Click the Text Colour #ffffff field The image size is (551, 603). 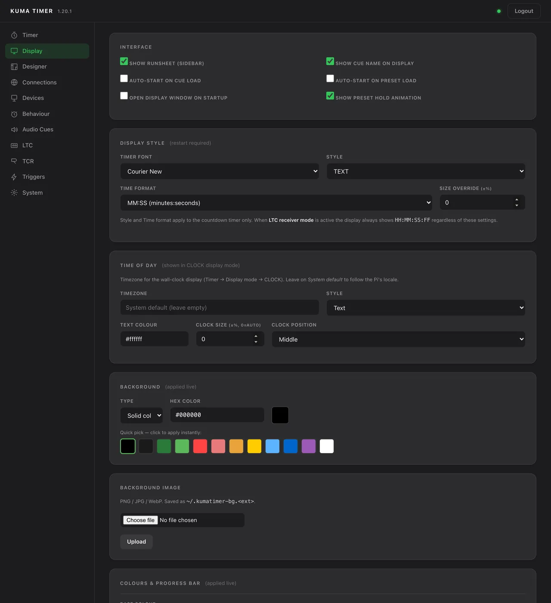click(155, 339)
